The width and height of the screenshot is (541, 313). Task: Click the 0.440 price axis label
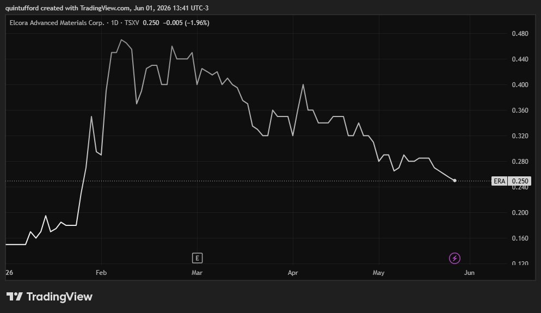click(520, 59)
